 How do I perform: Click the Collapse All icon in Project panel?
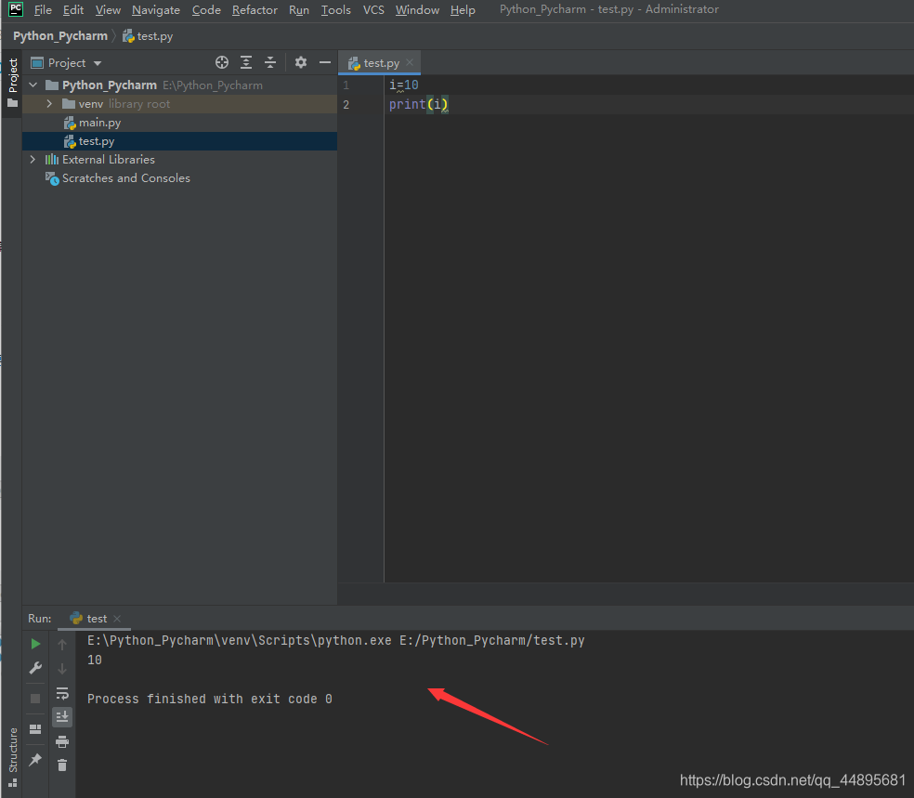coord(270,62)
